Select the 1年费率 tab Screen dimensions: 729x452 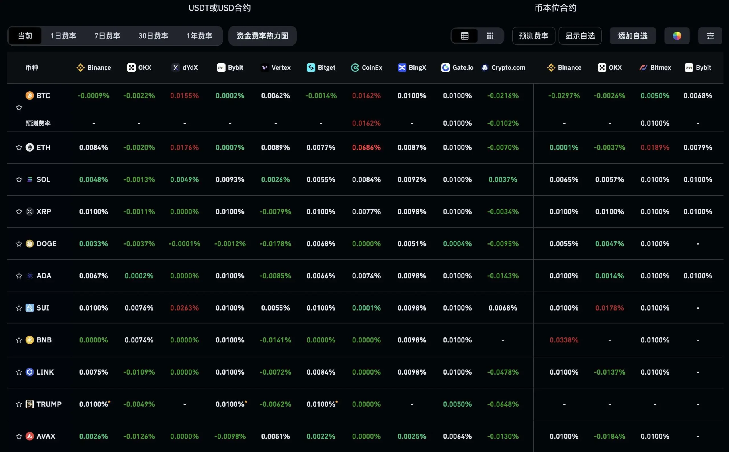pyautogui.click(x=199, y=36)
